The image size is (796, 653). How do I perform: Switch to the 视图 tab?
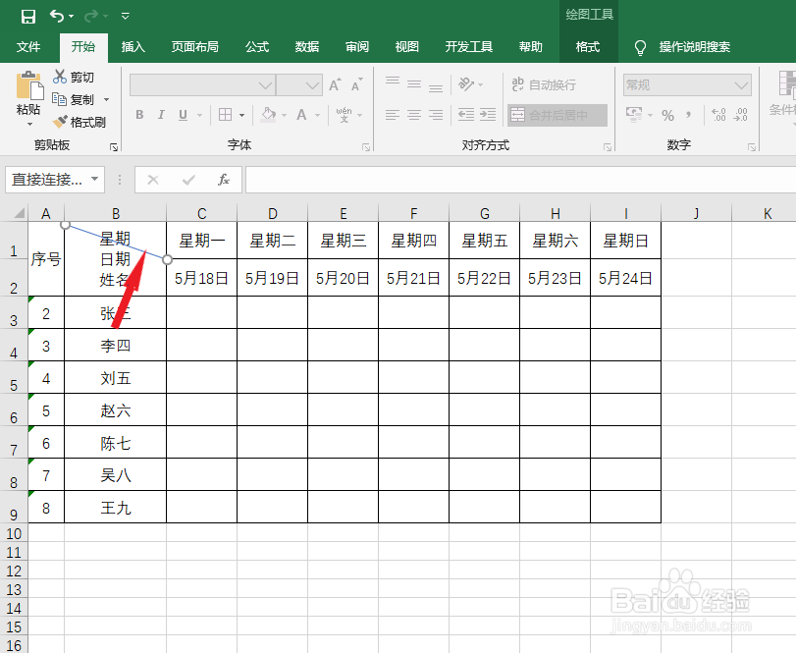point(407,47)
